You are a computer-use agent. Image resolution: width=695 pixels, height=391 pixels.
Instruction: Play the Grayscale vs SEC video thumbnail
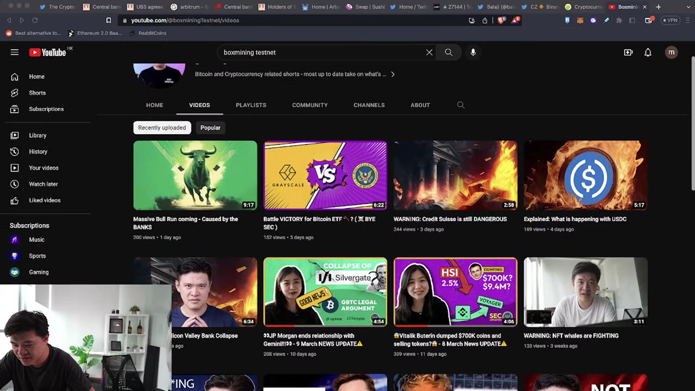[325, 175]
